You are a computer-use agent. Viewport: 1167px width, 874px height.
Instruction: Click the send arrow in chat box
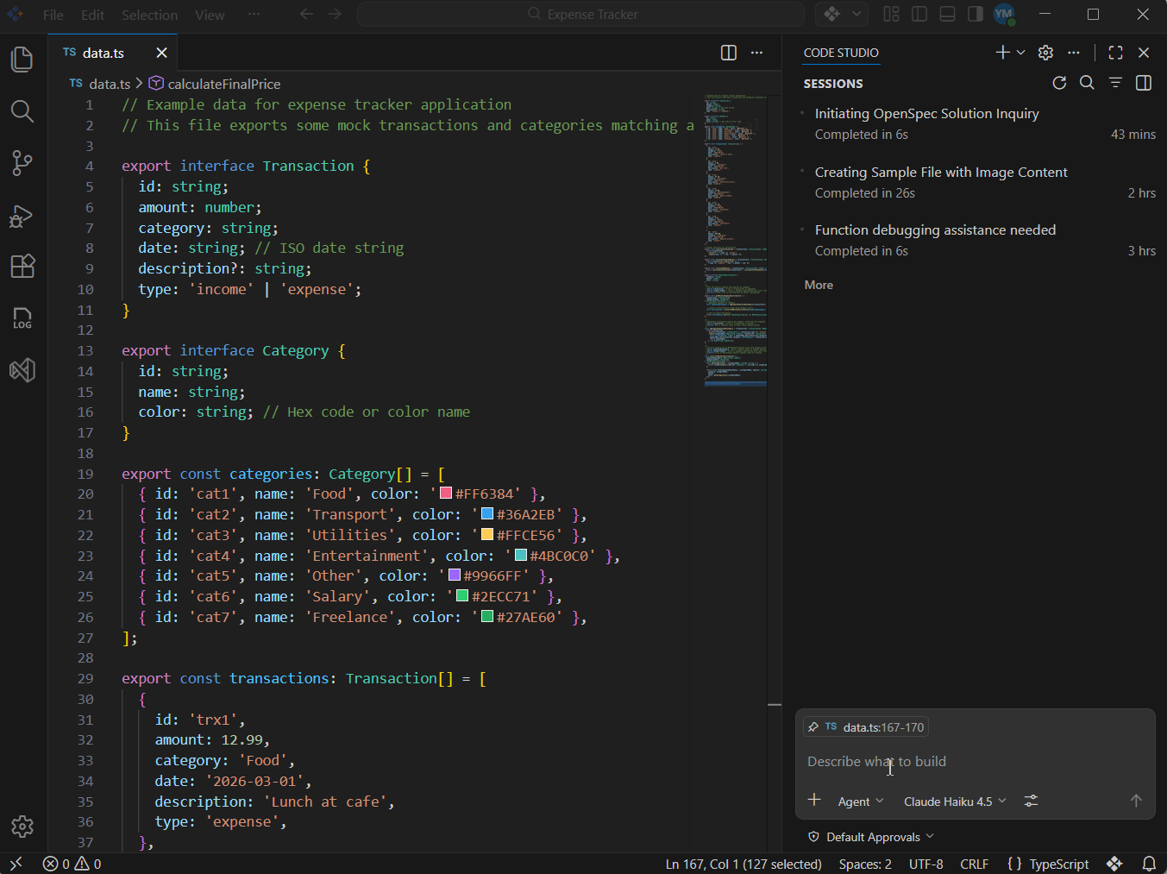1136,802
